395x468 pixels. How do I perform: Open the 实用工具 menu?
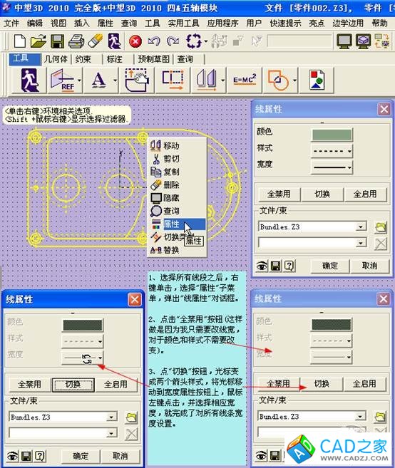pos(183,24)
